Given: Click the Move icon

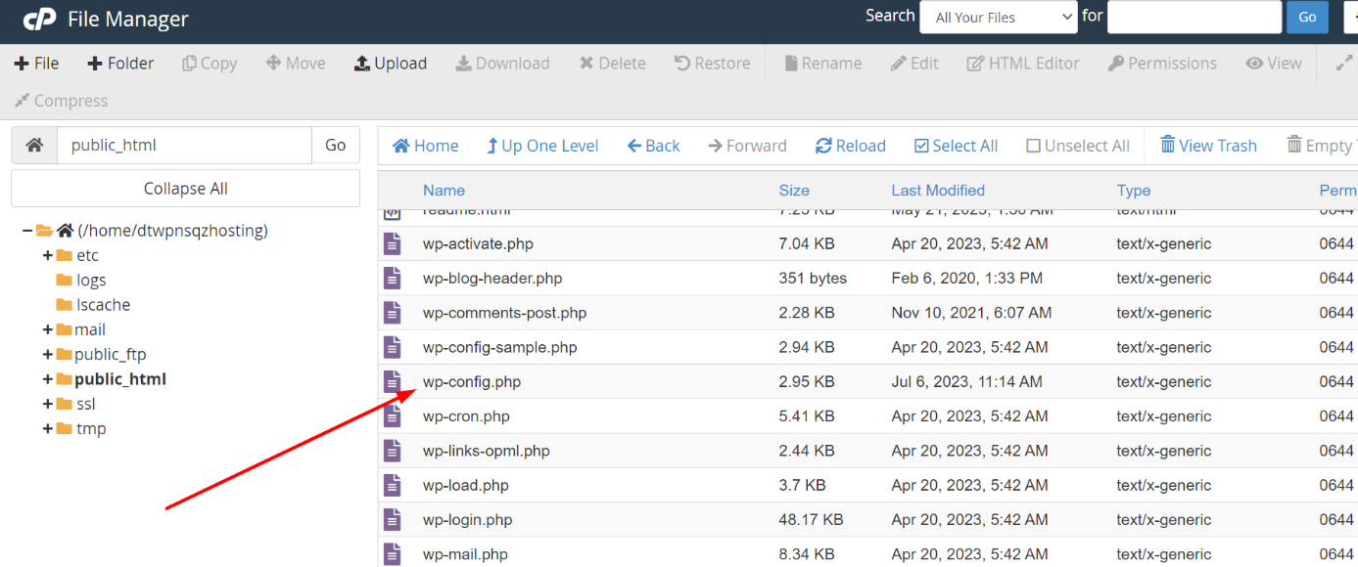Looking at the screenshot, I should (295, 63).
